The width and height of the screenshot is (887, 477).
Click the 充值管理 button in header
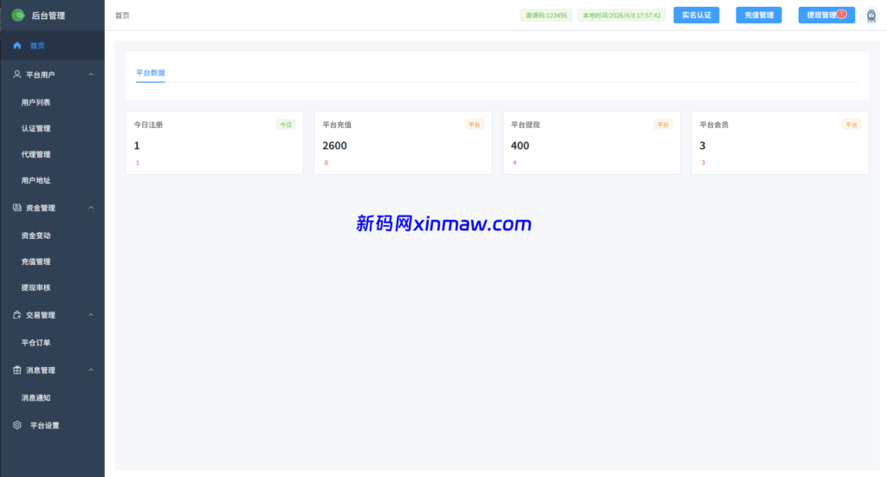point(759,16)
